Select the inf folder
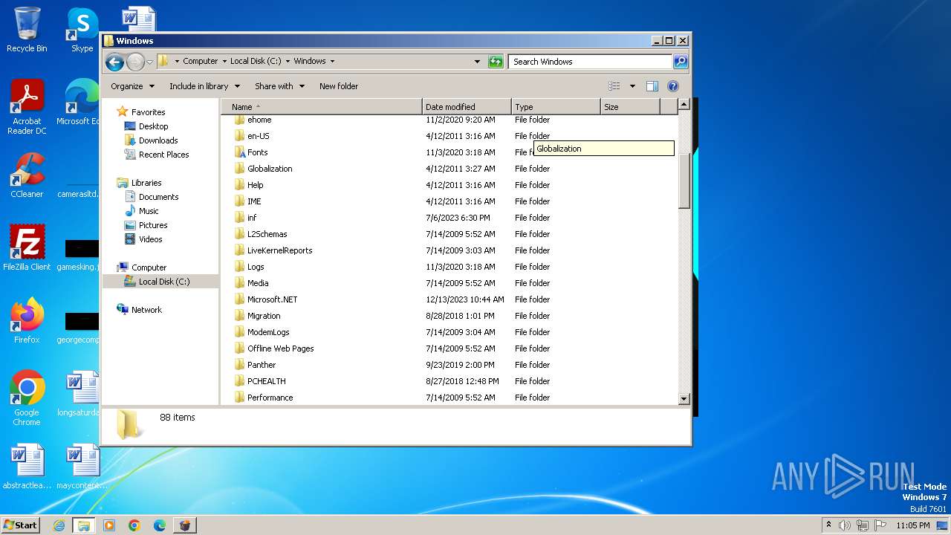This screenshot has height=535, width=951. (x=252, y=218)
